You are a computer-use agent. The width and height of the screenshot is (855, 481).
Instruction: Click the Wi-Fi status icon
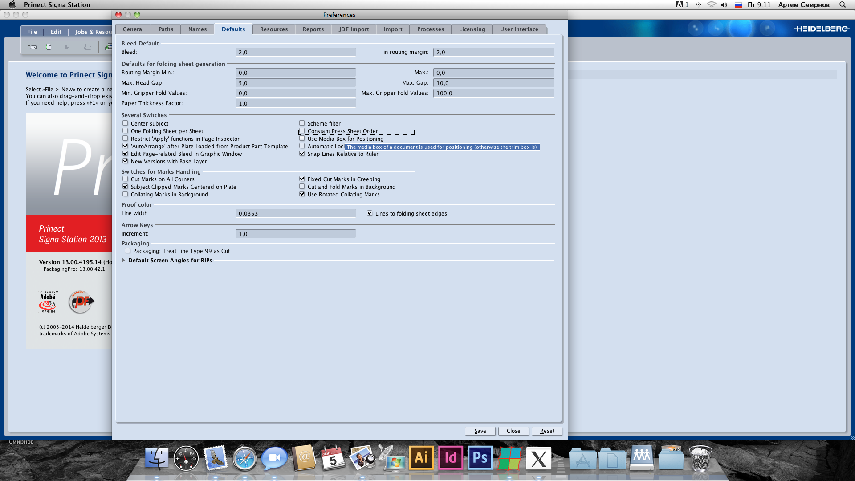coord(712,4)
